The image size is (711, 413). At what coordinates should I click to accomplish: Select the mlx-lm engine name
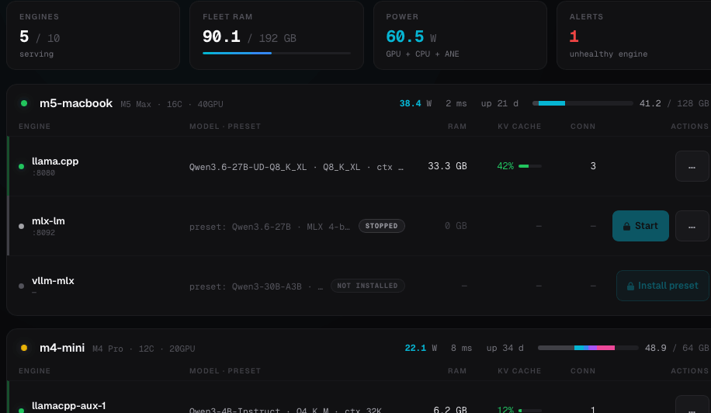(x=49, y=221)
